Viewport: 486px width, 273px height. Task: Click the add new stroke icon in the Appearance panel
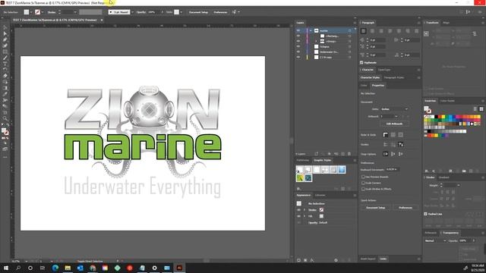click(x=299, y=260)
